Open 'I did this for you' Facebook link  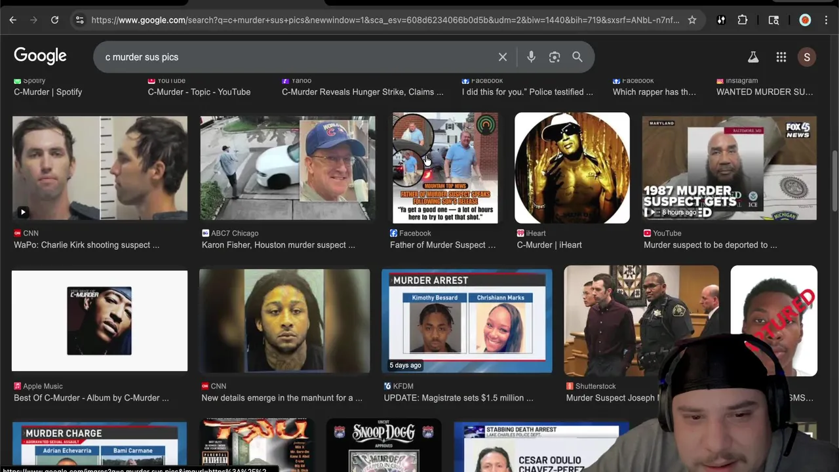[x=528, y=92]
